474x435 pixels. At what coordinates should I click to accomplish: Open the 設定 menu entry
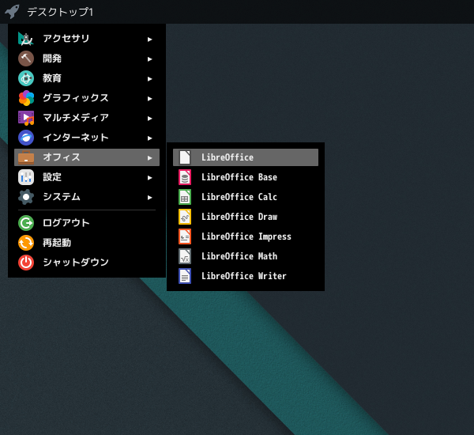tap(87, 177)
